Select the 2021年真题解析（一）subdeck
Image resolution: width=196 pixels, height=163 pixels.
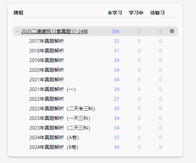(52, 89)
